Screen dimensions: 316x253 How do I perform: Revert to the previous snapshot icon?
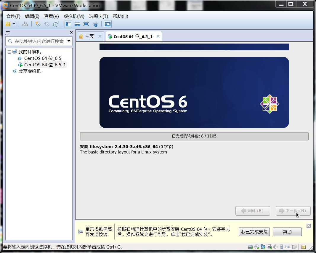(x=47, y=24)
